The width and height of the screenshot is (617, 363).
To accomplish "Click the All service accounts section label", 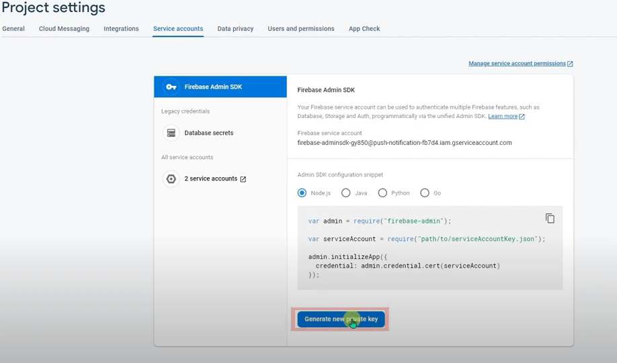I will coord(188,157).
